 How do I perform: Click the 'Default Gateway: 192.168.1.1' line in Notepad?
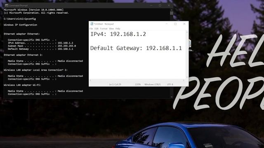(136, 48)
